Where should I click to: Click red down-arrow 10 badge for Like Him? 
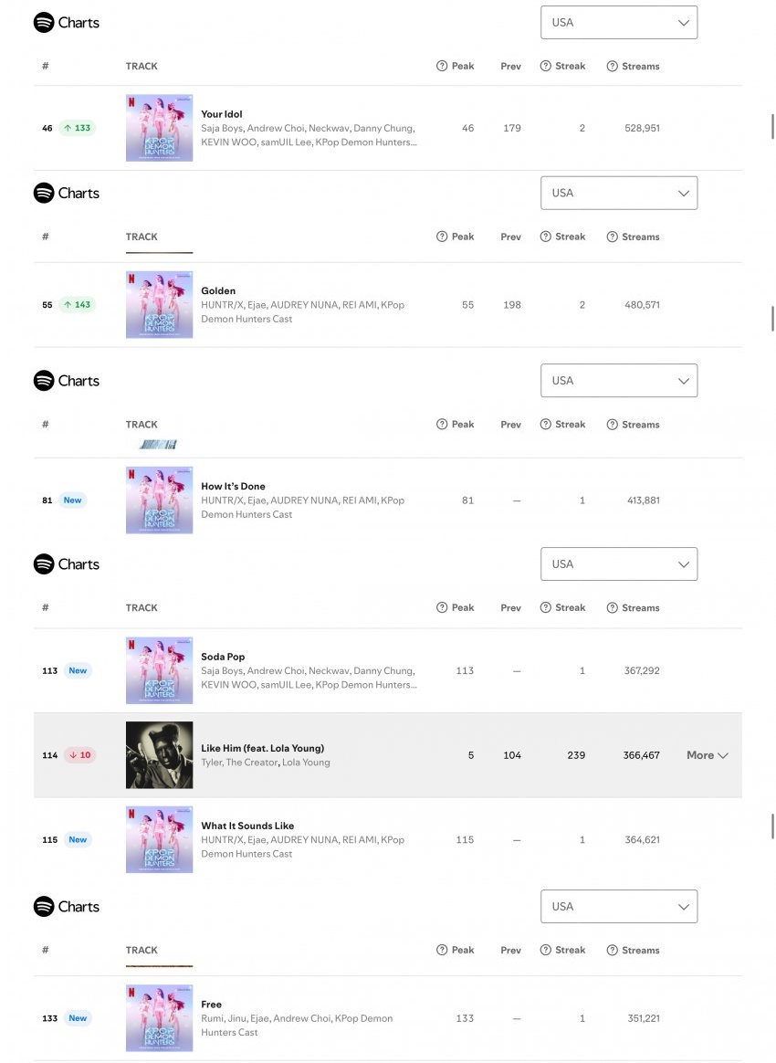pyautogui.click(x=79, y=755)
